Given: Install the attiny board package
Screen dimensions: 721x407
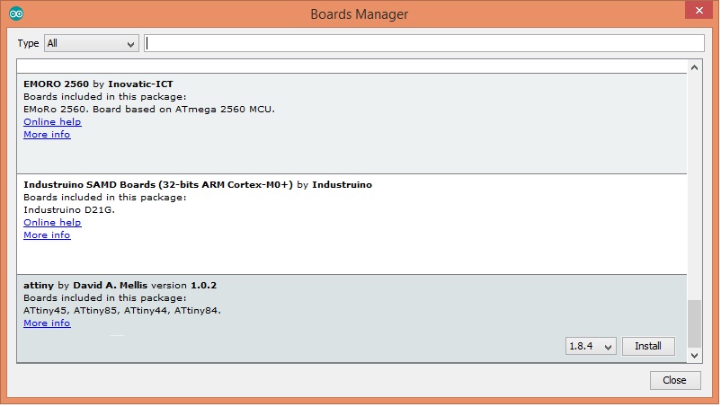Looking at the screenshot, I should click(648, 347).
